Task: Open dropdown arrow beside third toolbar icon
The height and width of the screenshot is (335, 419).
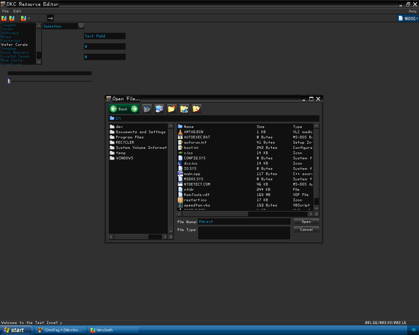Action: click(x=29, y=18)
